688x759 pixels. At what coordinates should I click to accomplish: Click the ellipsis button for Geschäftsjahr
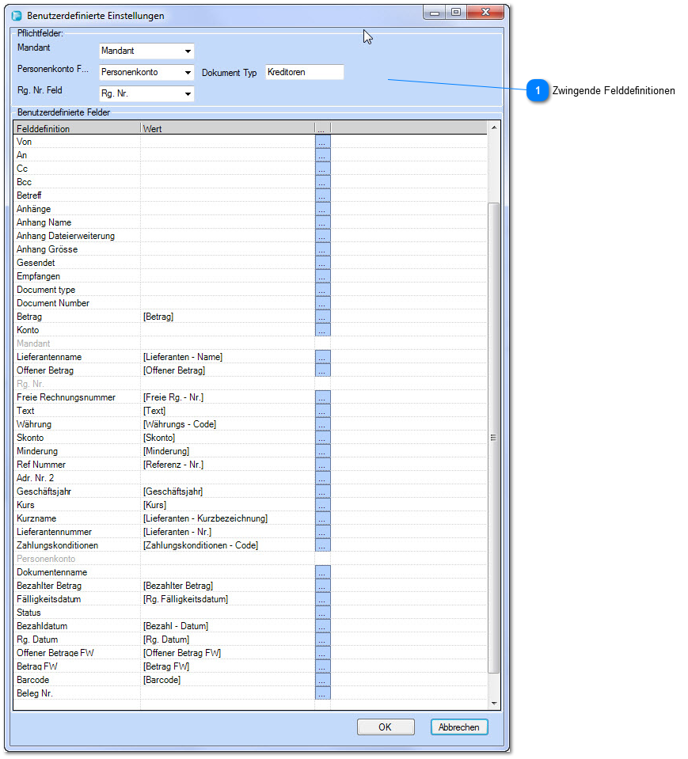pyautogui.click(x=322, y=491)
